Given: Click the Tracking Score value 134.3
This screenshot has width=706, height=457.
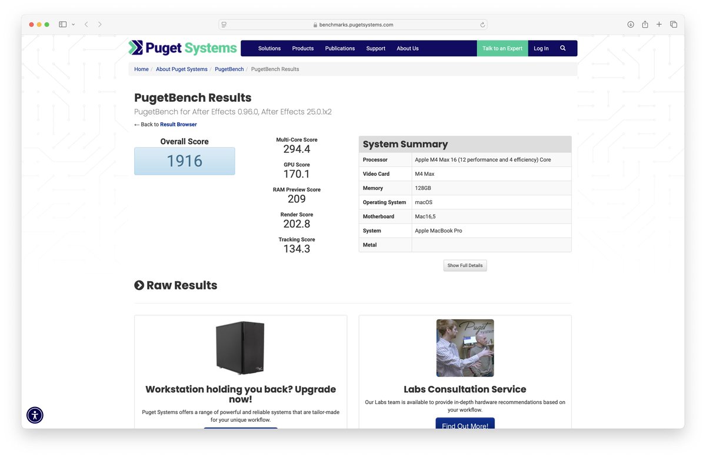Looking at the screenshot, I should pos(297,249).
